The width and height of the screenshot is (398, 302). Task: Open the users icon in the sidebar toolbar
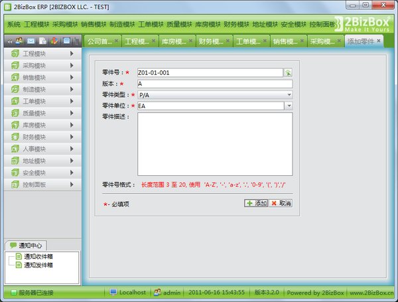coord(19,41)
